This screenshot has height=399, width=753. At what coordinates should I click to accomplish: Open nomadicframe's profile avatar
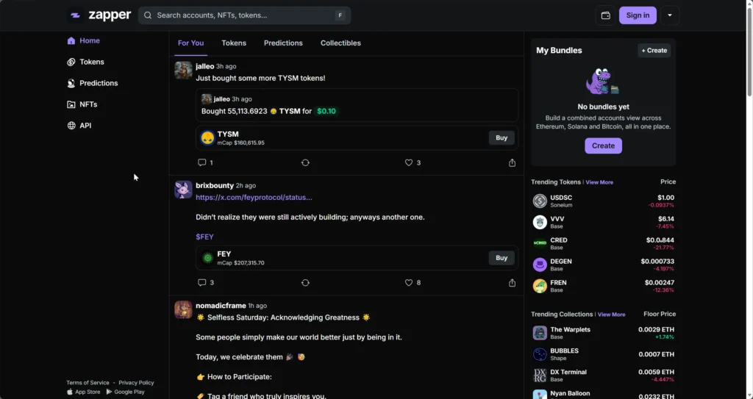(183, 309)
